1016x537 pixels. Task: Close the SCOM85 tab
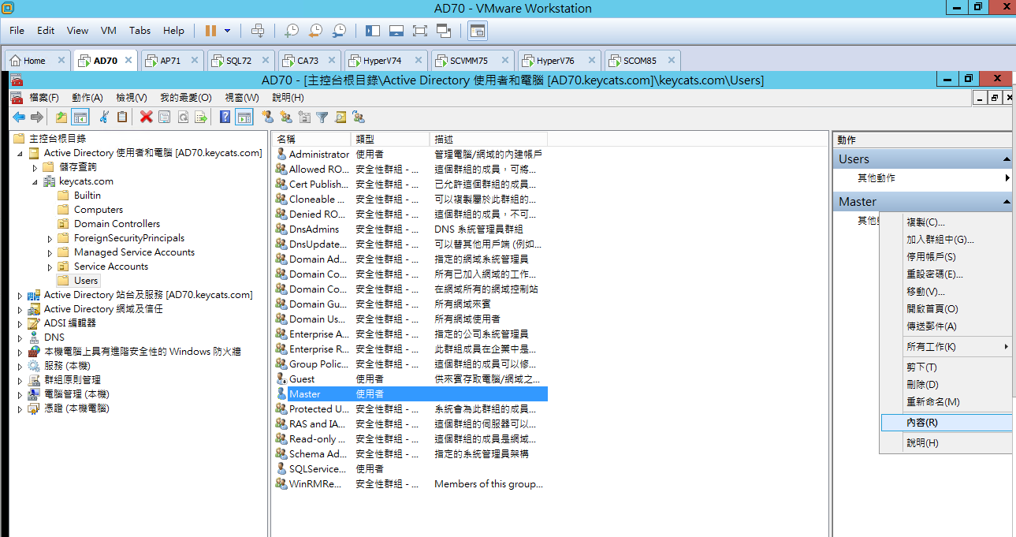click(x=672, y=60)
